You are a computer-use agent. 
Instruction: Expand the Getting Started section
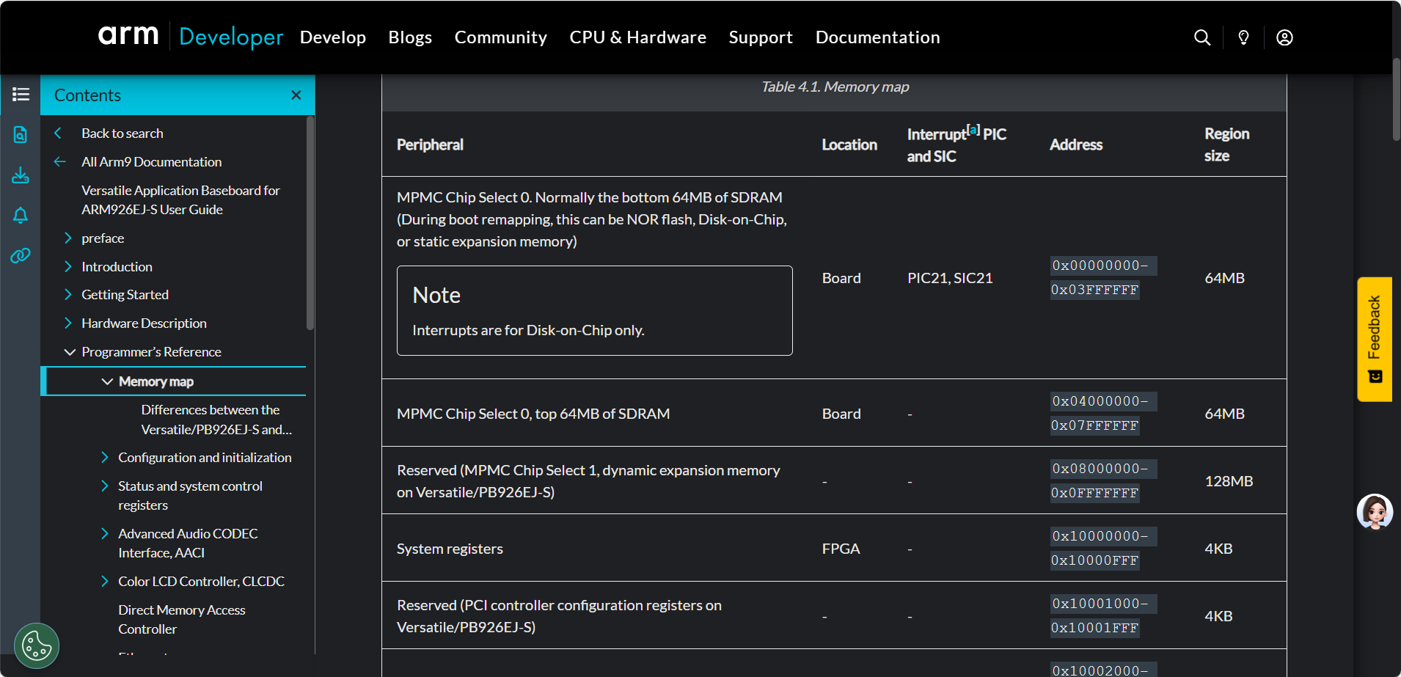coord(68,294)
